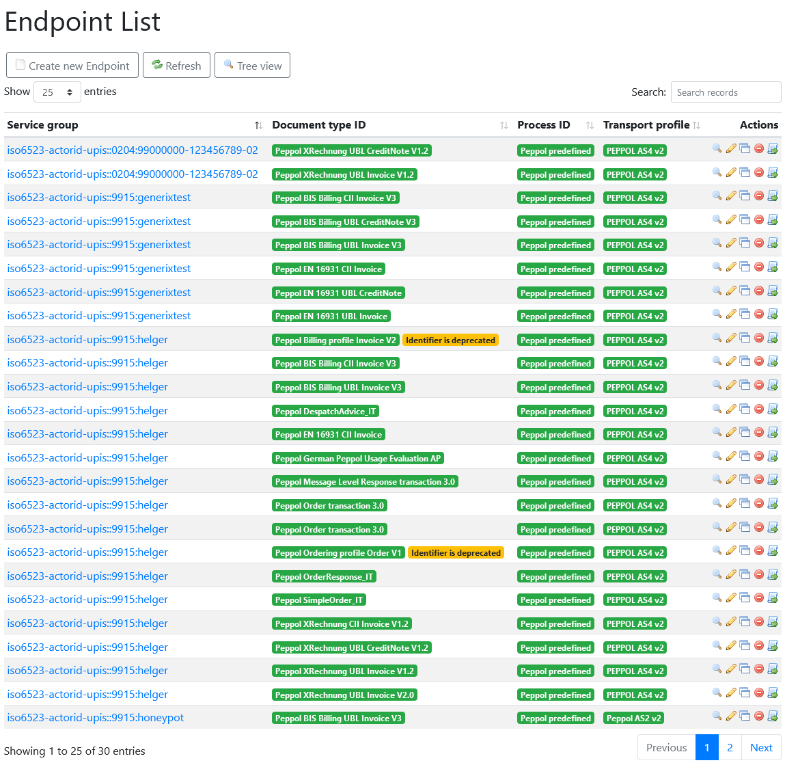Open generixtest link in BIS Billing CII Invoice V3 row
Screen dimensions: 785x765
point(98,198)
